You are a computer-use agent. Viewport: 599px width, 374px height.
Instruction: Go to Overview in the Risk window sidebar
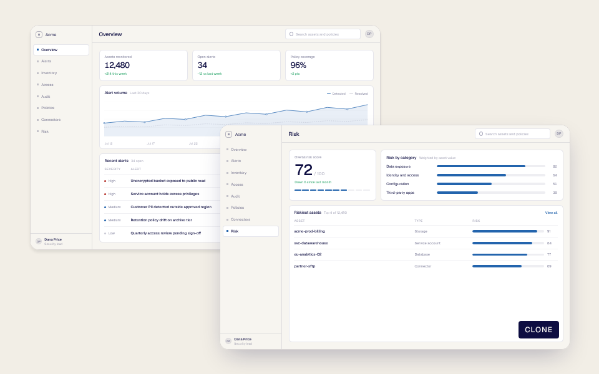click(x=251, y=150)
